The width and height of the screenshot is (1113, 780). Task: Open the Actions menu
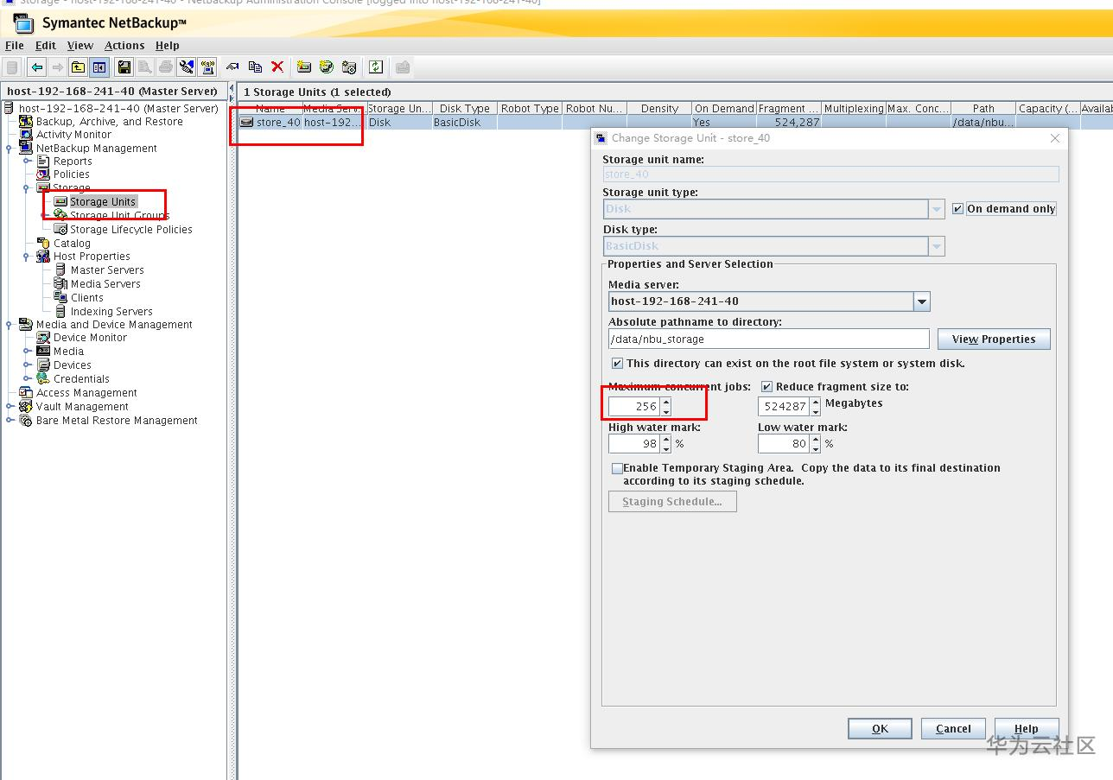tap(125, 46)
